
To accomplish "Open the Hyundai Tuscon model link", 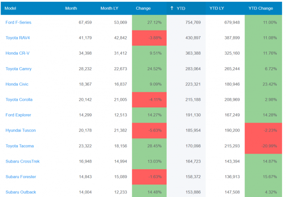I will click(21, 130).
